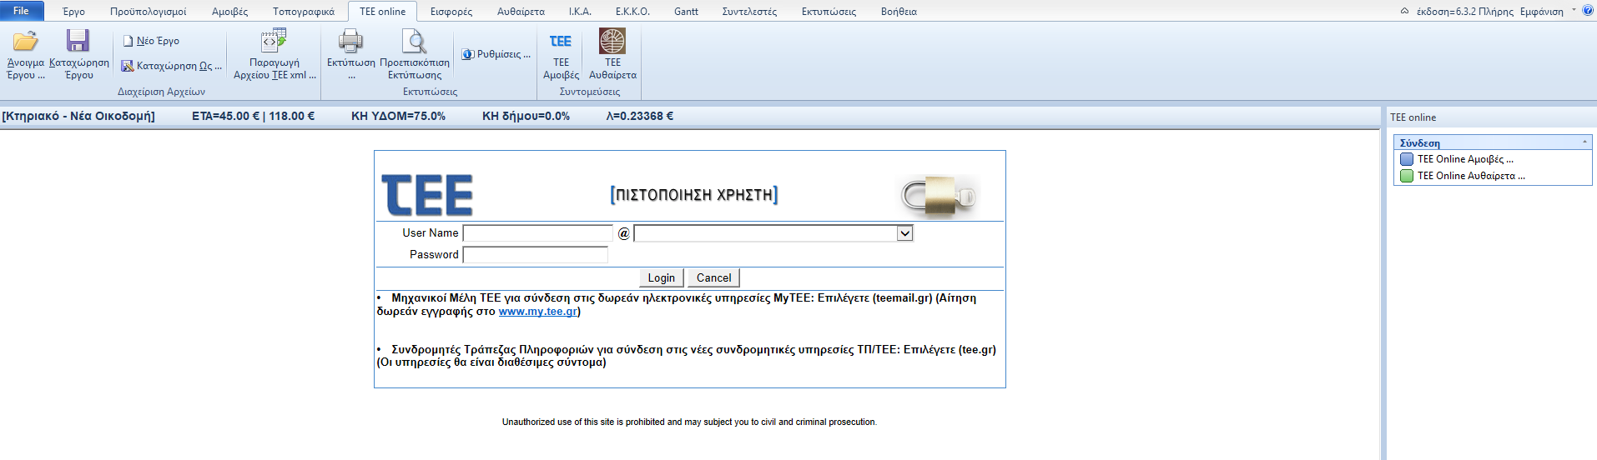Click the Save Project floppy disk icon
The height and width of the screenshot is (460, 1597).
coord(78,42)
